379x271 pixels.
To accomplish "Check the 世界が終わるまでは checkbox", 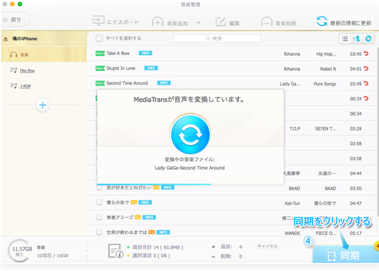I will 99,232.
